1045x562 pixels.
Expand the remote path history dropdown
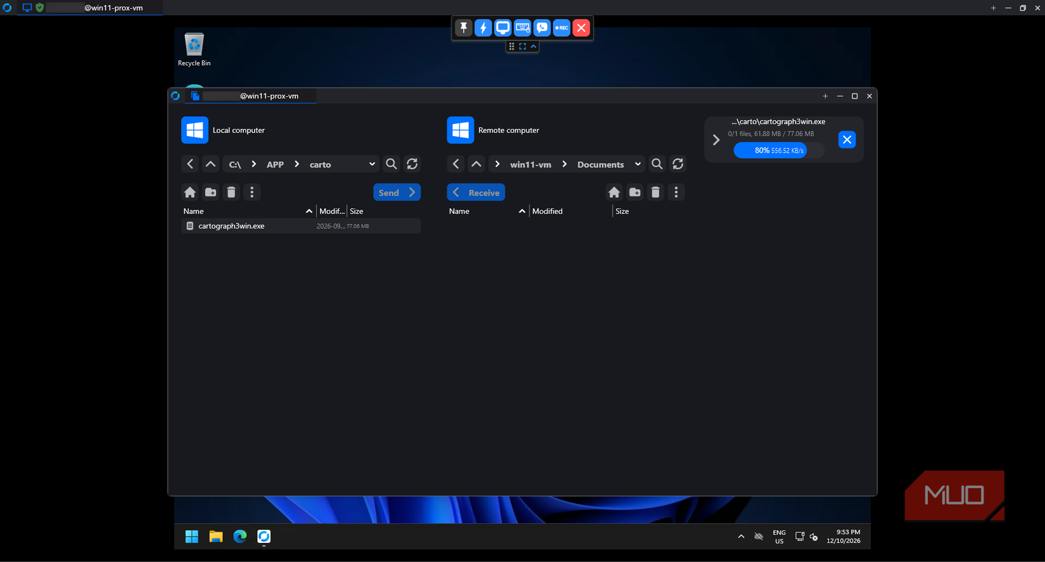click(x=638, y=164)
